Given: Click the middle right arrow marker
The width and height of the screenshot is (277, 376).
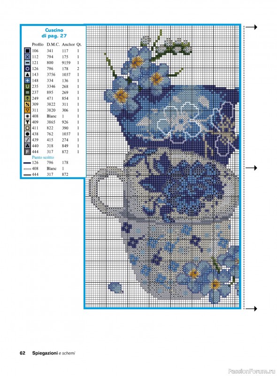Looking at the screenshot, I should point(251,168).
